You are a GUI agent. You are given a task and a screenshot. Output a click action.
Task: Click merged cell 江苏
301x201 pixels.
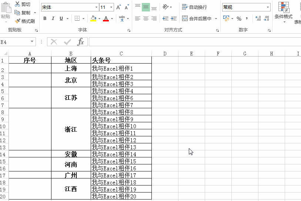click(x=71, y=98)
